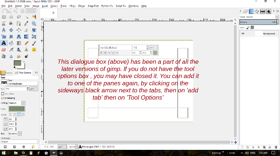Open the zoom percentage dropdown
Image resolution: width=280 pixels, height=156 pixels.
coord(77,147)
